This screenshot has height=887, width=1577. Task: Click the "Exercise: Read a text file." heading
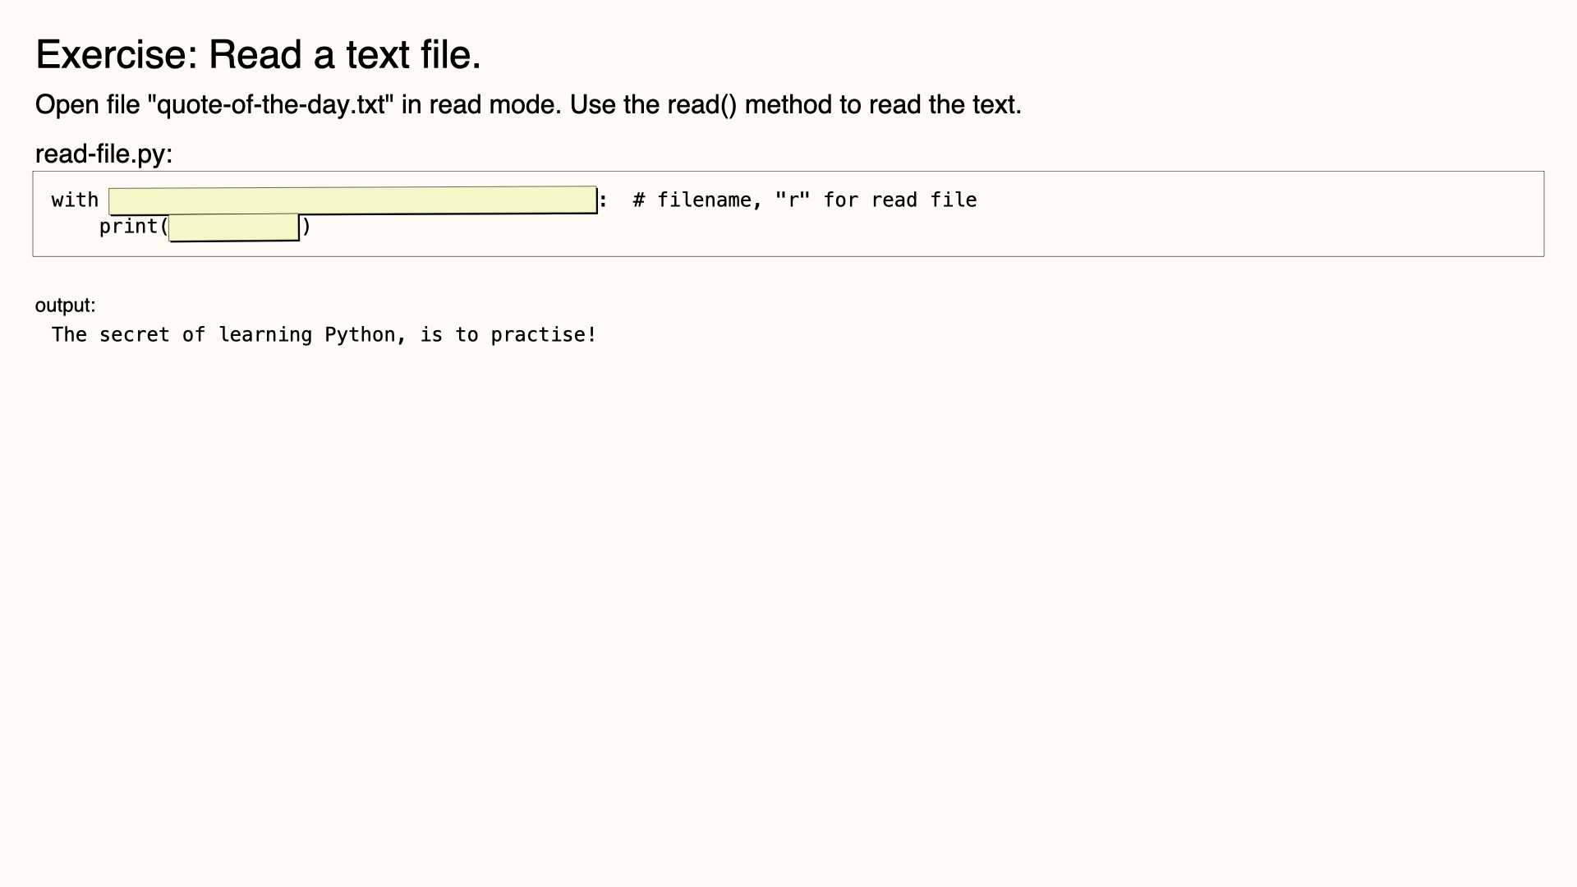click(258, 55)
